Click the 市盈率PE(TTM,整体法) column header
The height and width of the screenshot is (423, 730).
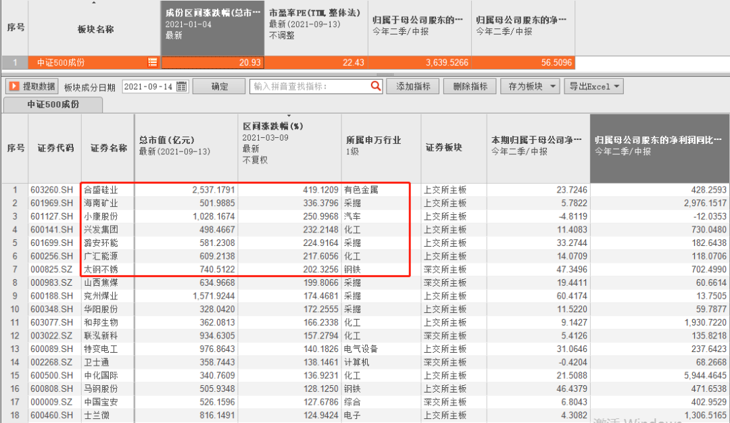(316, 28)
